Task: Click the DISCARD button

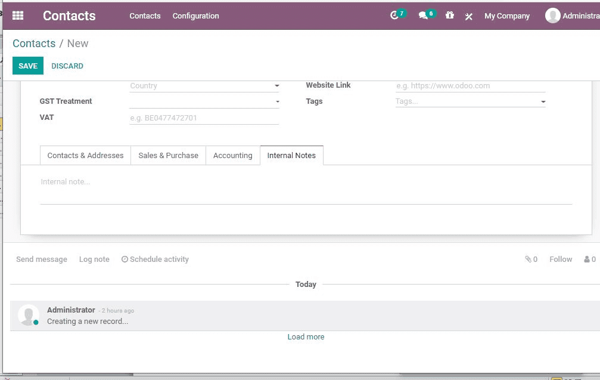Action: pos(67,66)
